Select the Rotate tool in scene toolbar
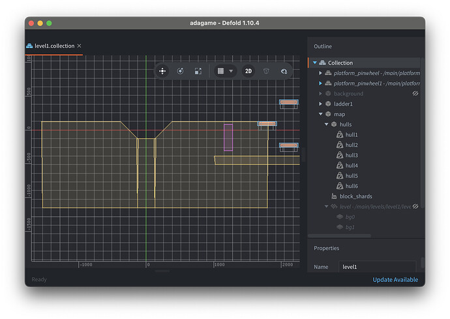The height and width of the screenshot is (319, 450). [x=180, y=71]
